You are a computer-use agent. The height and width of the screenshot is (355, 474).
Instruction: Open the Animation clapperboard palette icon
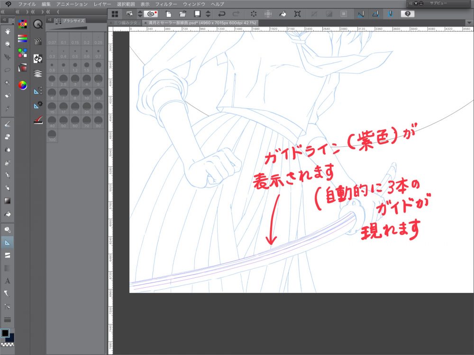click(x=38, y=41)
